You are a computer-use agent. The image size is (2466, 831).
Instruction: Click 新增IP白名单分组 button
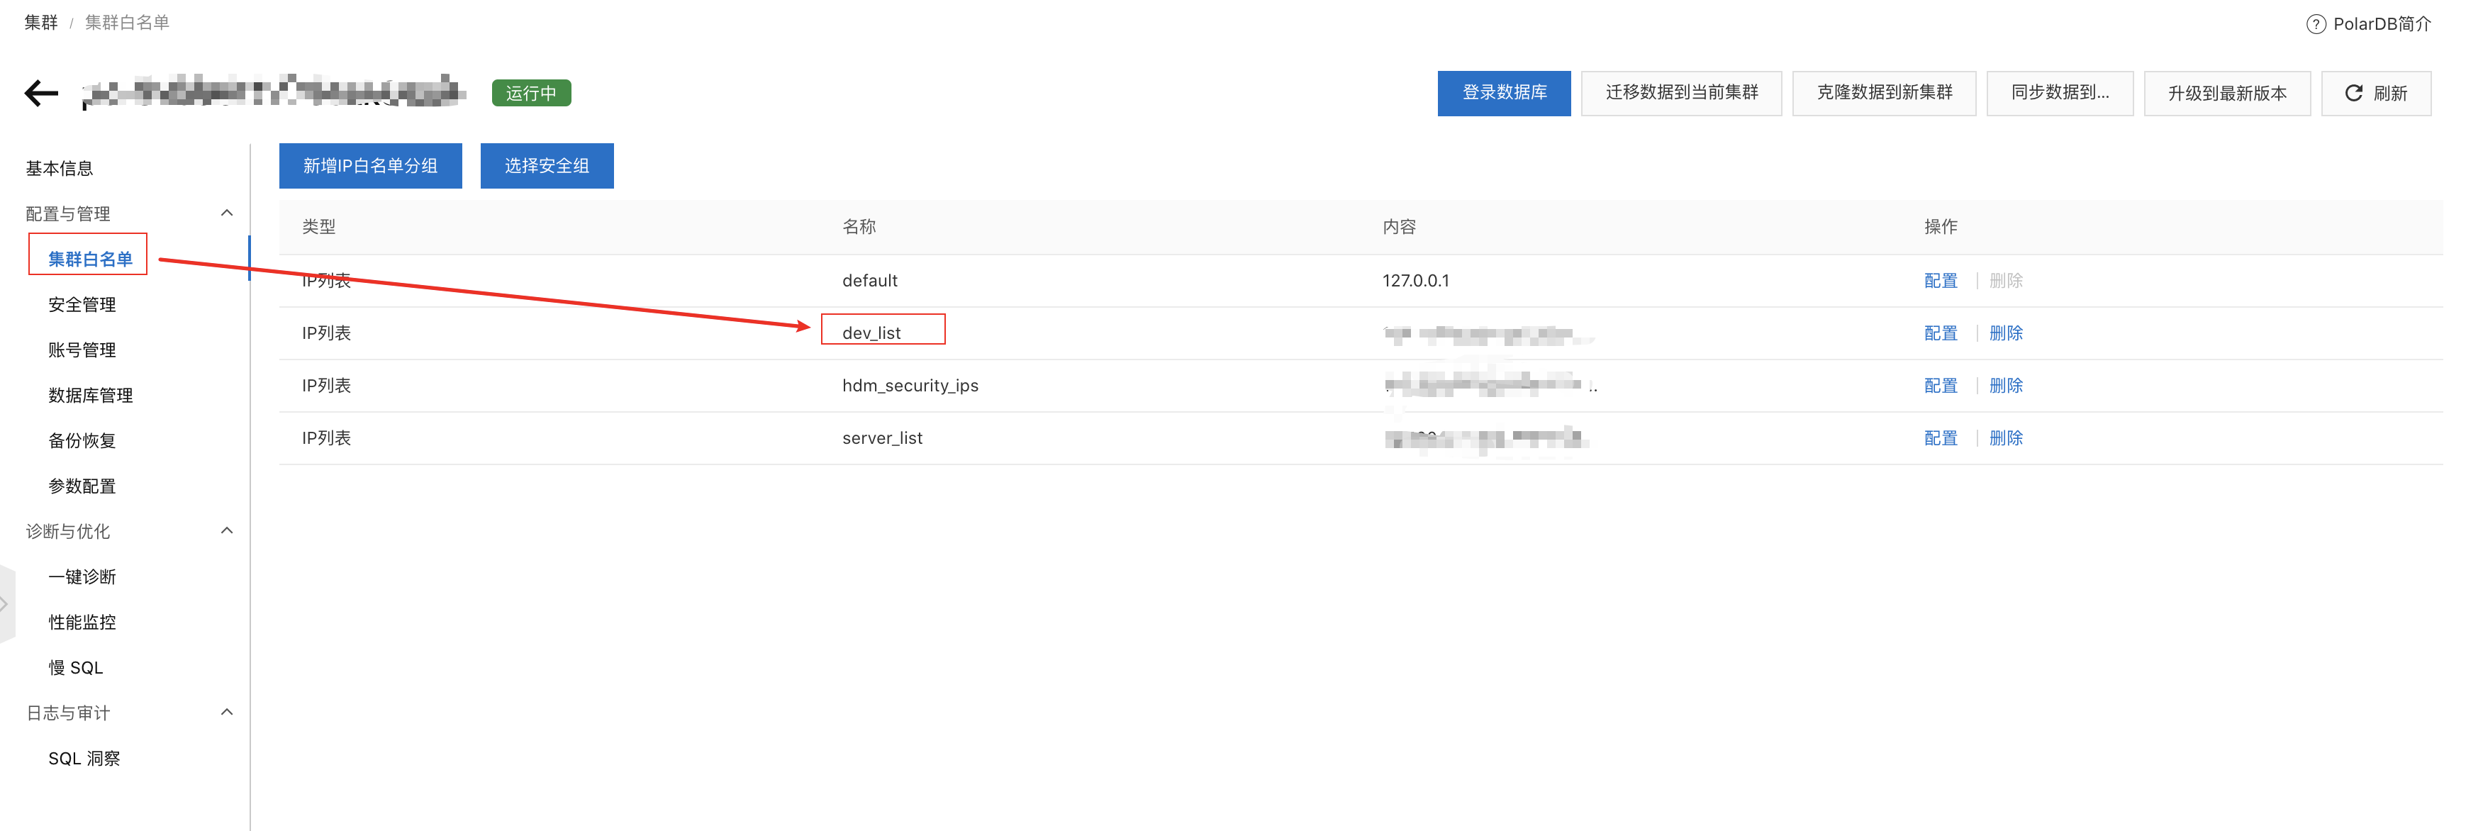(371, 167)
